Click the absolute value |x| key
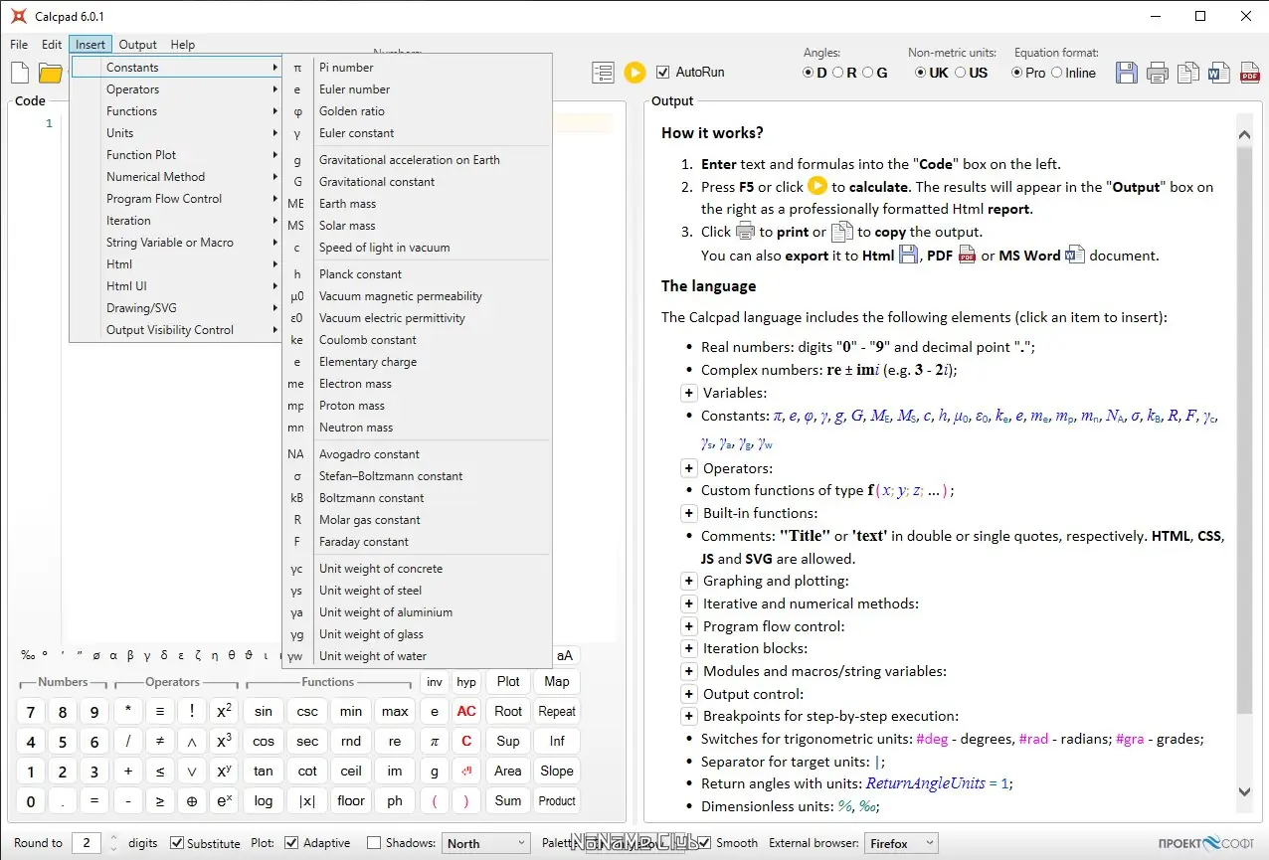 coord(307,800)
